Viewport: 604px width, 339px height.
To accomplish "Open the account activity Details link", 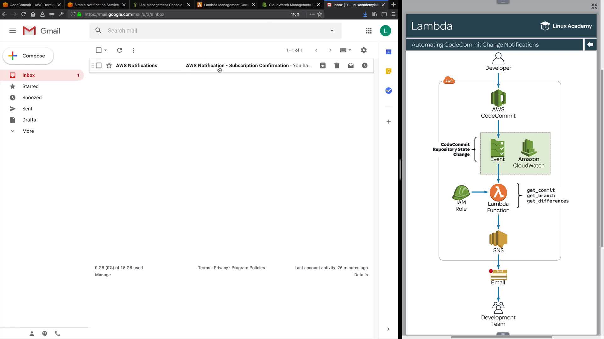I will pos(361,275).
